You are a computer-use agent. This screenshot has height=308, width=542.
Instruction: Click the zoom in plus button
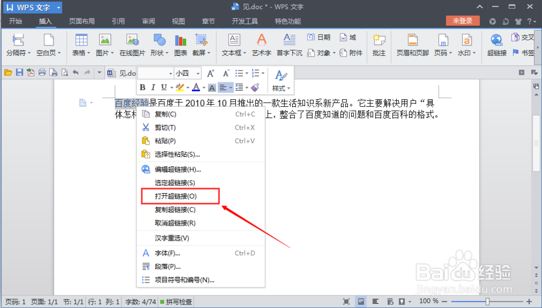pyautogui.click(x=529, y=302)
